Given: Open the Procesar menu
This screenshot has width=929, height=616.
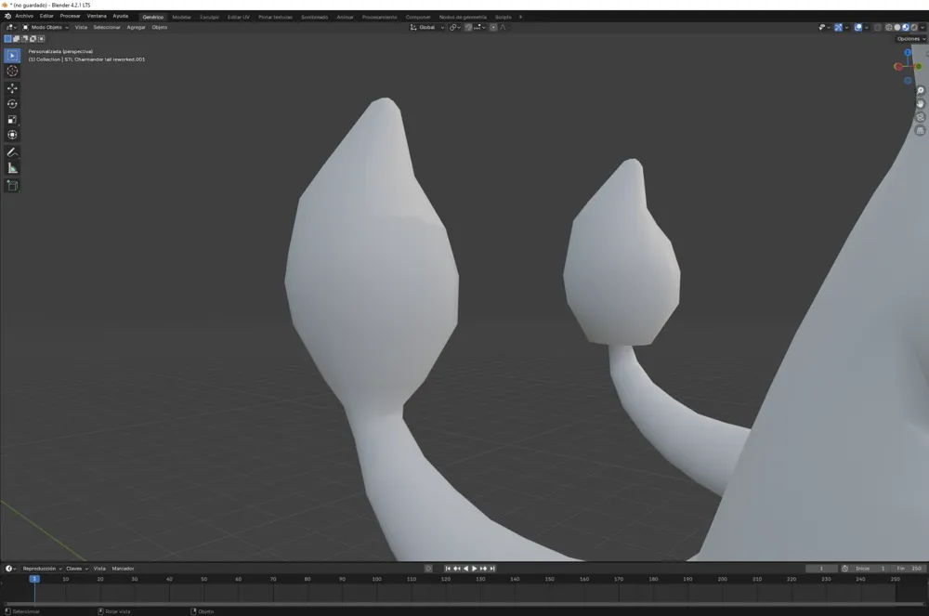Looking at the screenshot, I should pos(70,16).
